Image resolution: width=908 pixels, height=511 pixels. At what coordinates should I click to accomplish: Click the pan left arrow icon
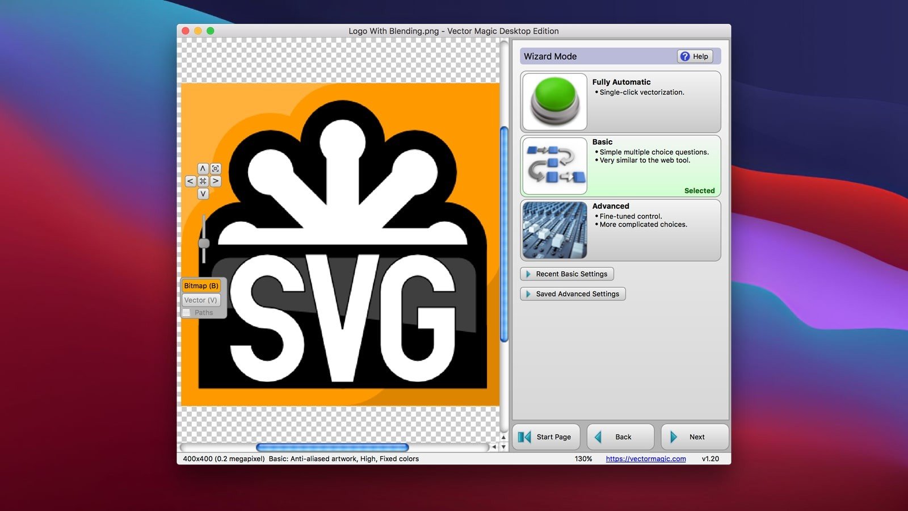[190, 181]
